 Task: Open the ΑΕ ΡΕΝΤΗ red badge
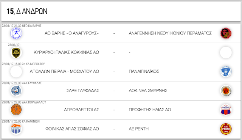[x=226, y=129]
